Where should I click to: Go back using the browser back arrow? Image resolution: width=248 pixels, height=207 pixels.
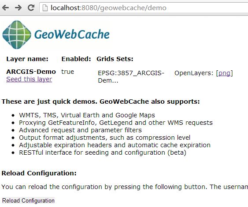[6, 7]
